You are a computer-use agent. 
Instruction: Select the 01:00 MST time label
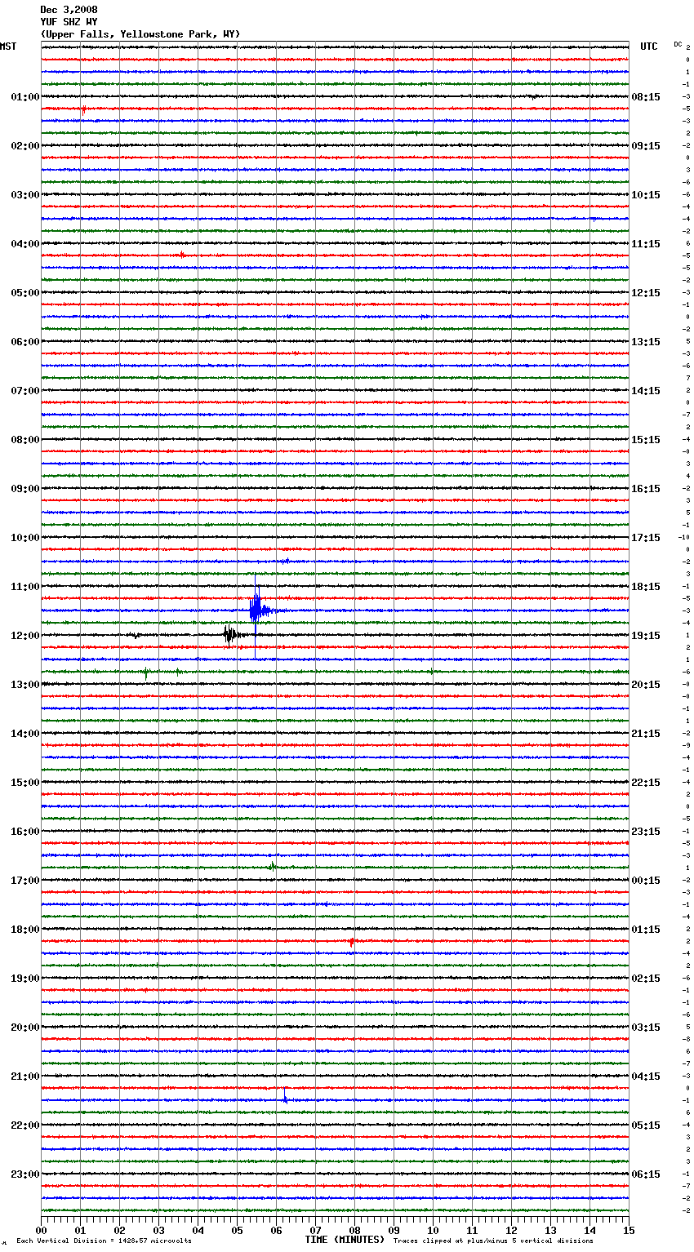click(25, 97)
